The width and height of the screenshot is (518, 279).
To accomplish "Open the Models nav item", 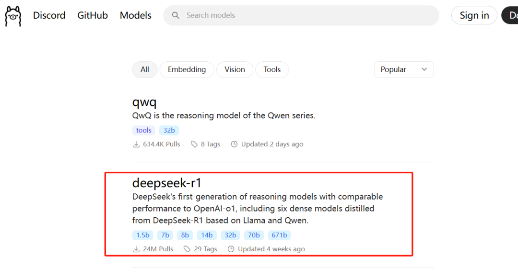I will (135, 15).
